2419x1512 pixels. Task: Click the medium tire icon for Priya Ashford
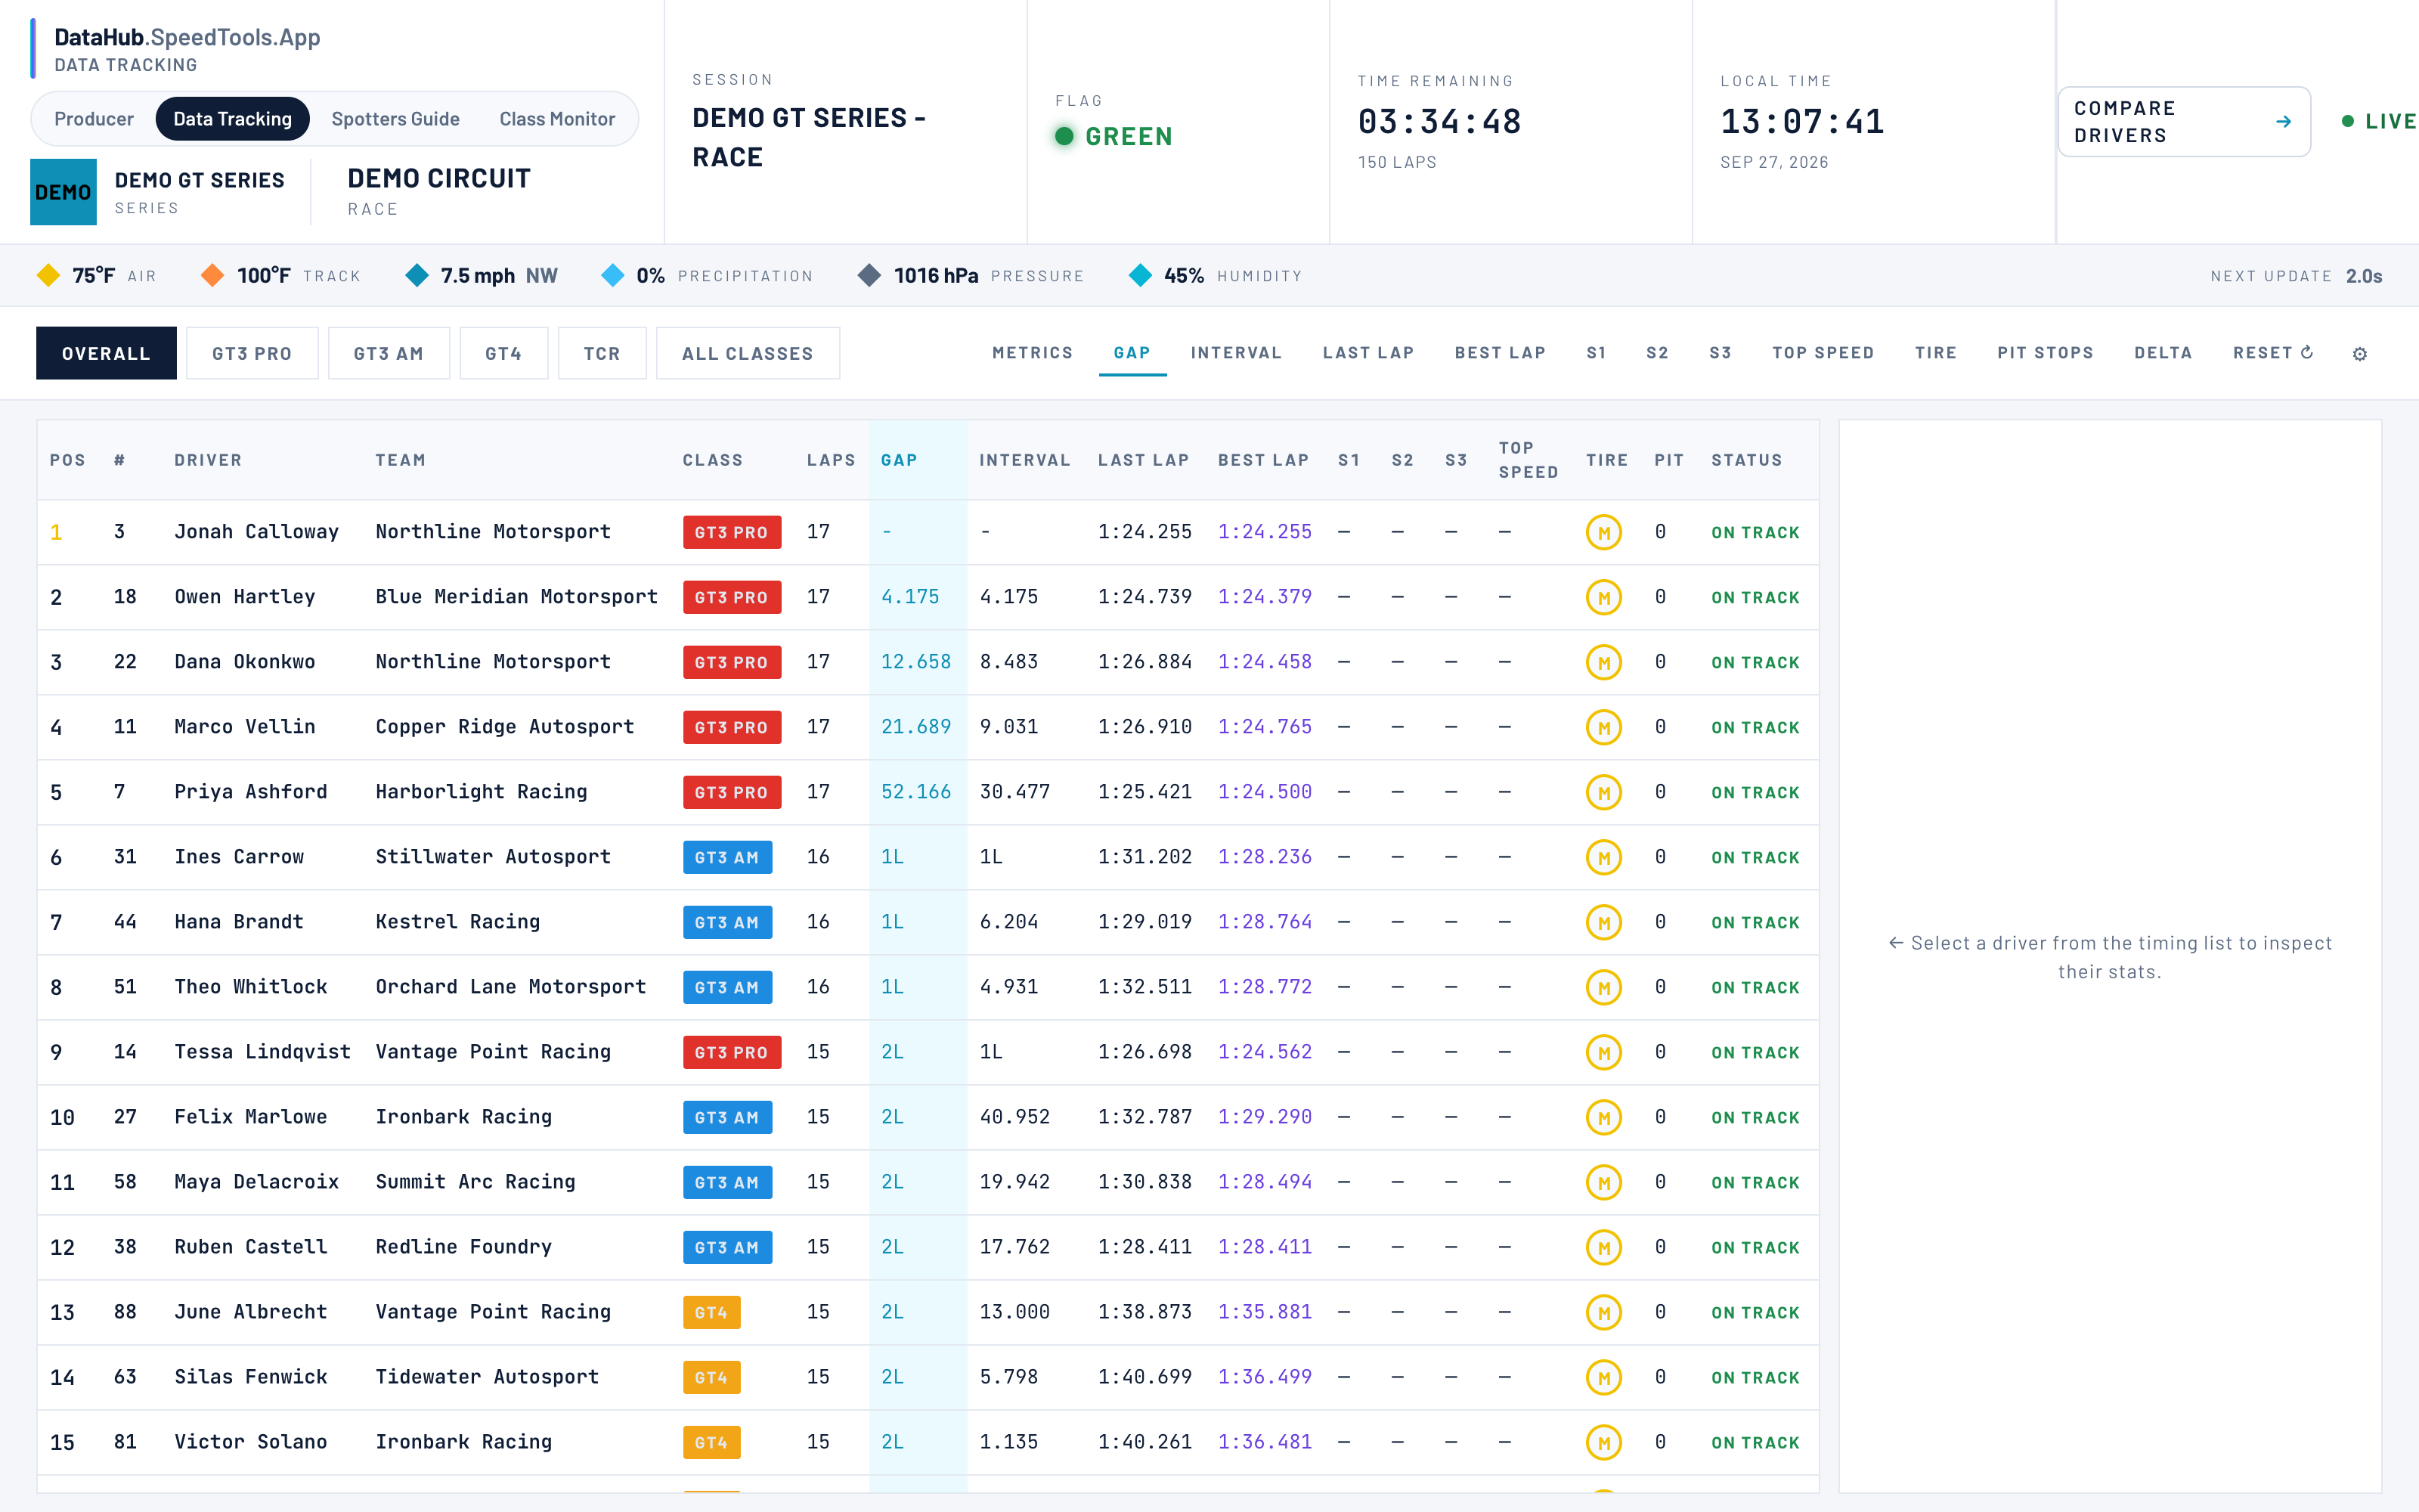point(1603,792)
